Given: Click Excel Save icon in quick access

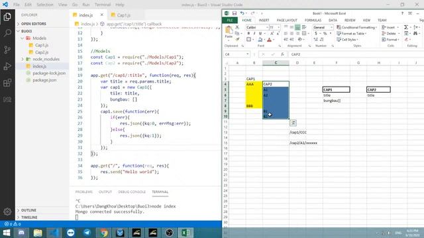Looking at the screenshot, I should coord(235,13).
